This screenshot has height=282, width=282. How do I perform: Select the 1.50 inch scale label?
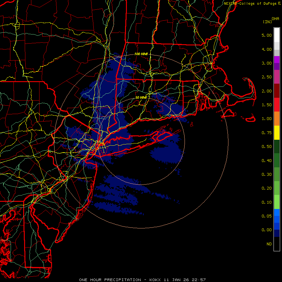[x=267, y=105]
